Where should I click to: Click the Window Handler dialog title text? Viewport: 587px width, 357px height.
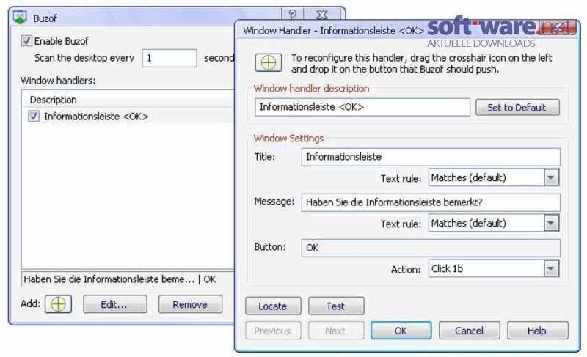click(x=333, y=31)
